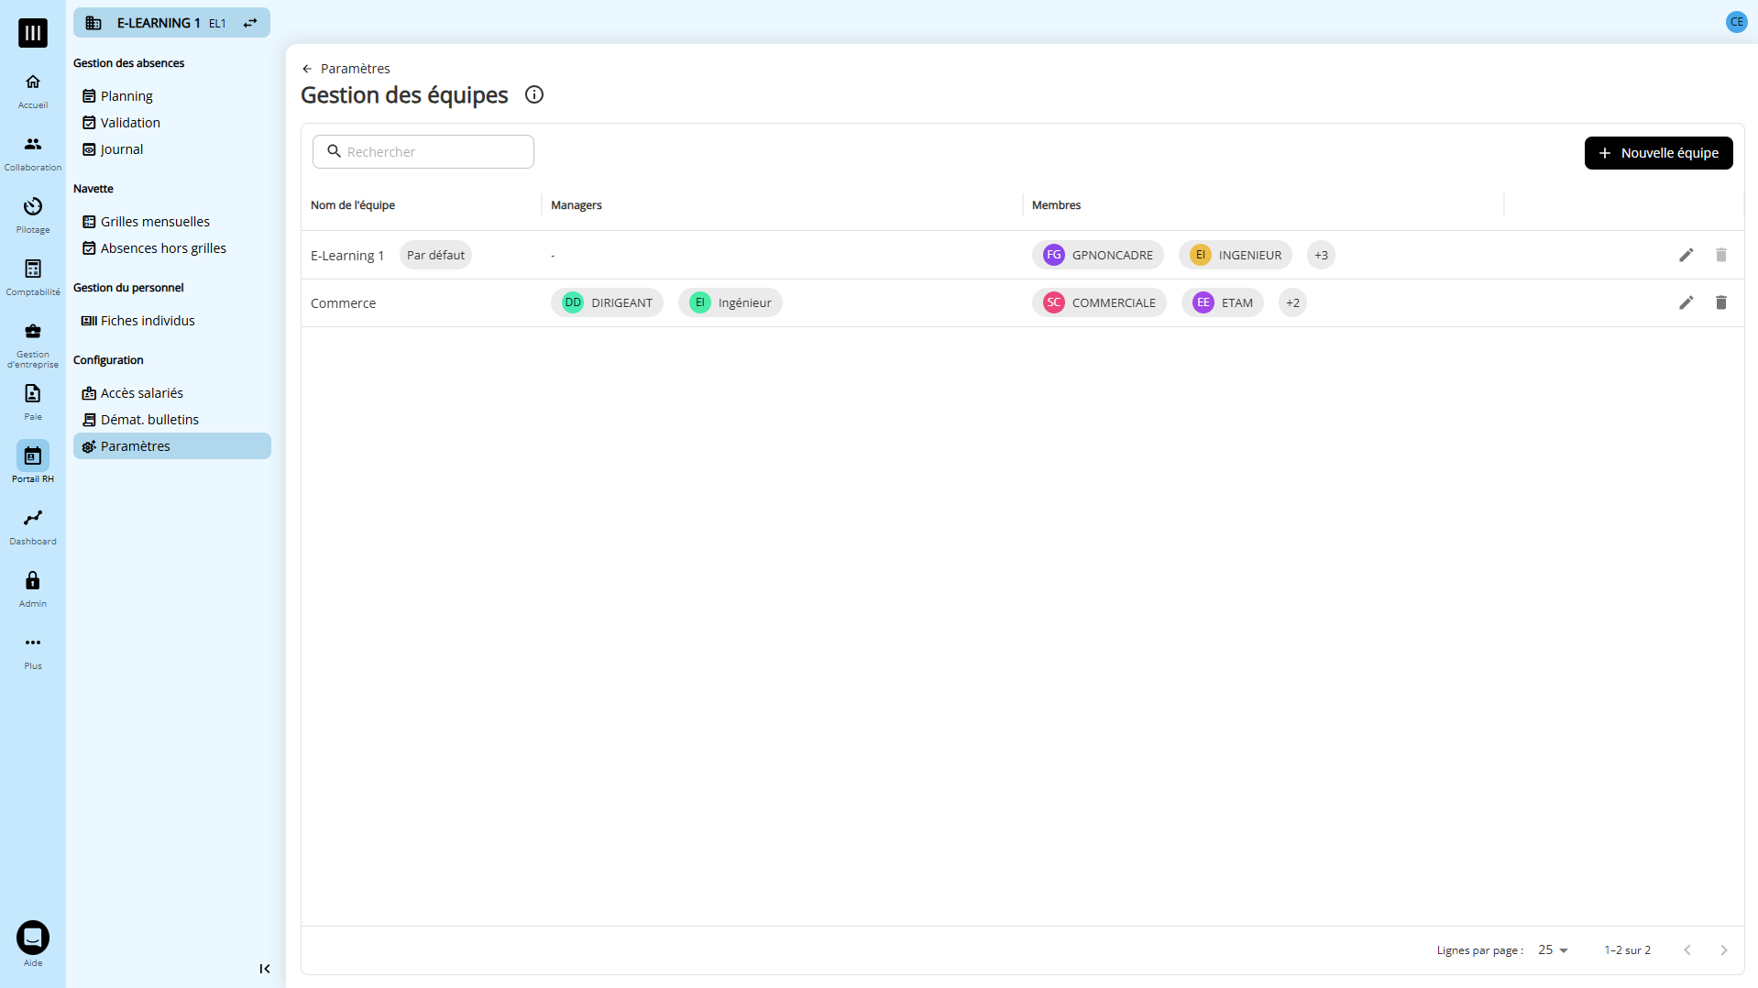Expand the +2 members chip for Commerce
This screenshot has width=1758, height=988.
click(x=1291, y=302)
